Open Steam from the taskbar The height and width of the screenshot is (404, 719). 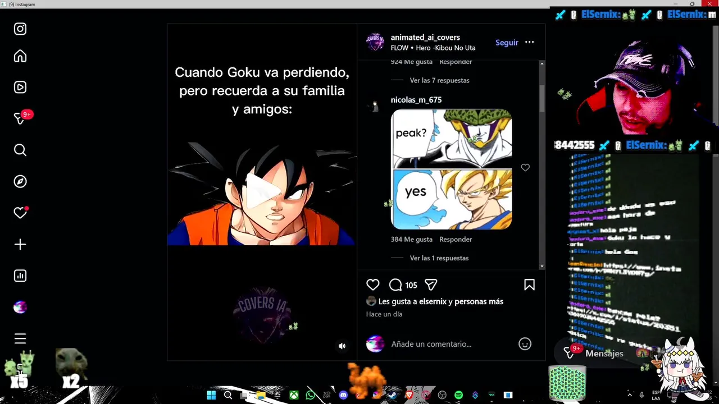pos(393,395)
